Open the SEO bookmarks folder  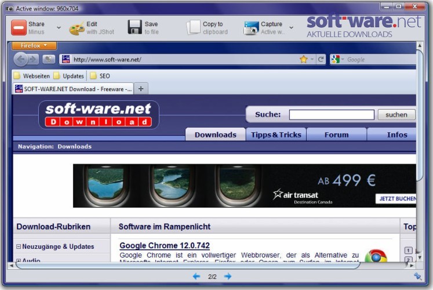(100, 76)
